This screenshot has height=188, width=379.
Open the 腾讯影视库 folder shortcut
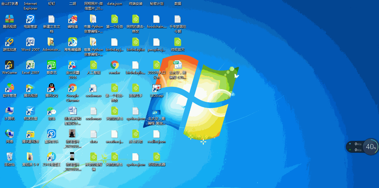[x=31, y=134]
